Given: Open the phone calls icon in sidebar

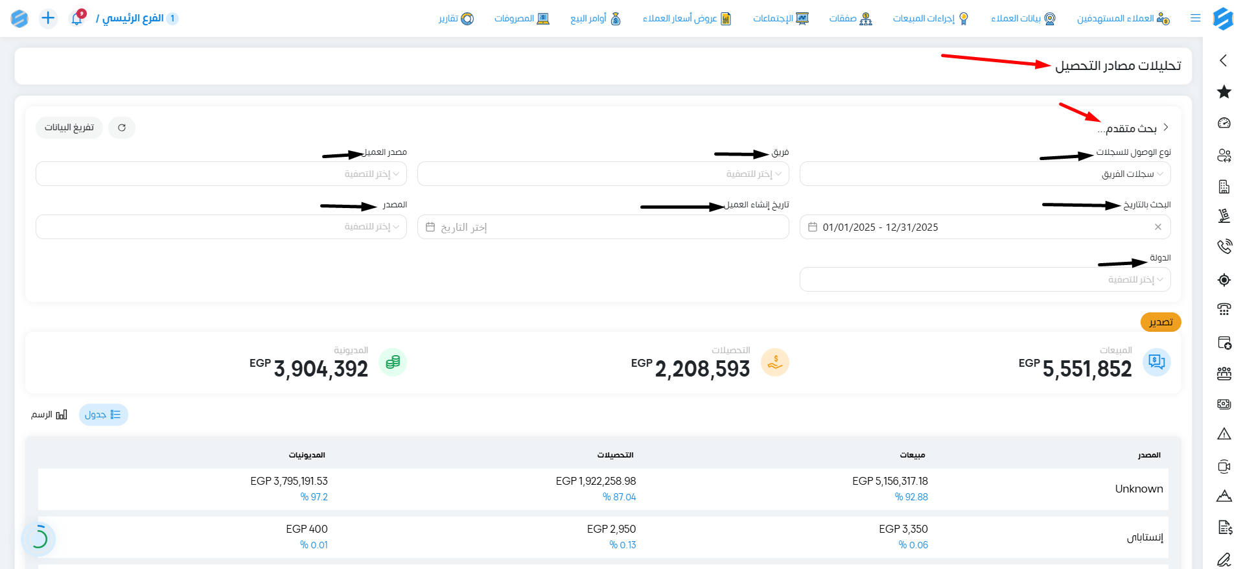Looking at the screenshot, I should (1224, 247).
